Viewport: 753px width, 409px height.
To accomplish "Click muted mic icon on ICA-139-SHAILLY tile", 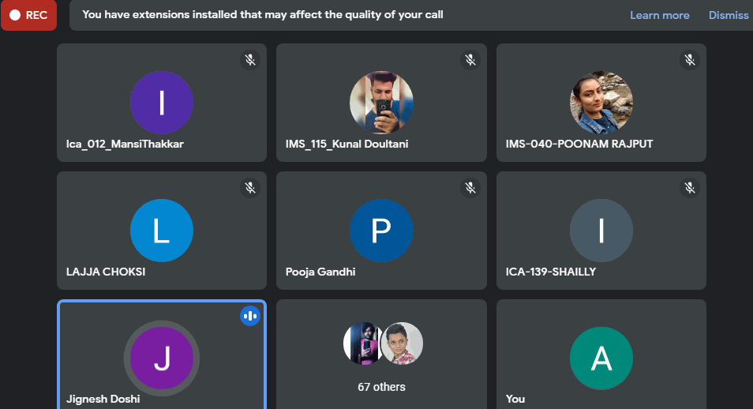I will [690, 188].
